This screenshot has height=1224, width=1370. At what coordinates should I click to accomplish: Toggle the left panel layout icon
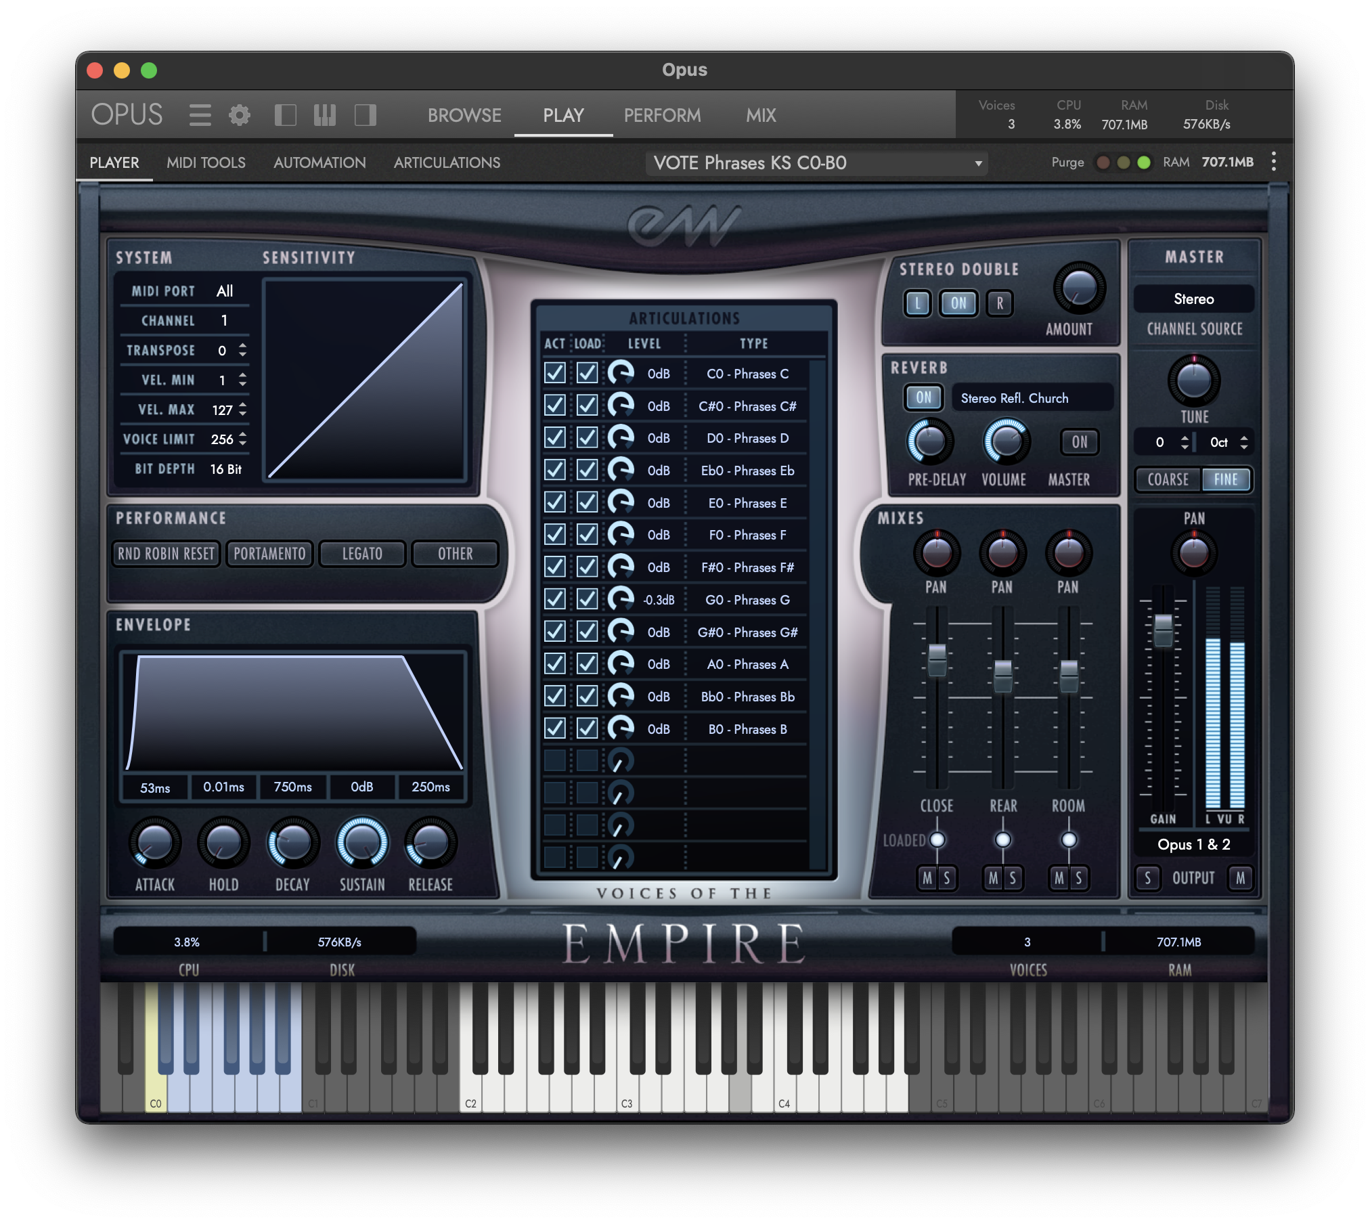286,115
